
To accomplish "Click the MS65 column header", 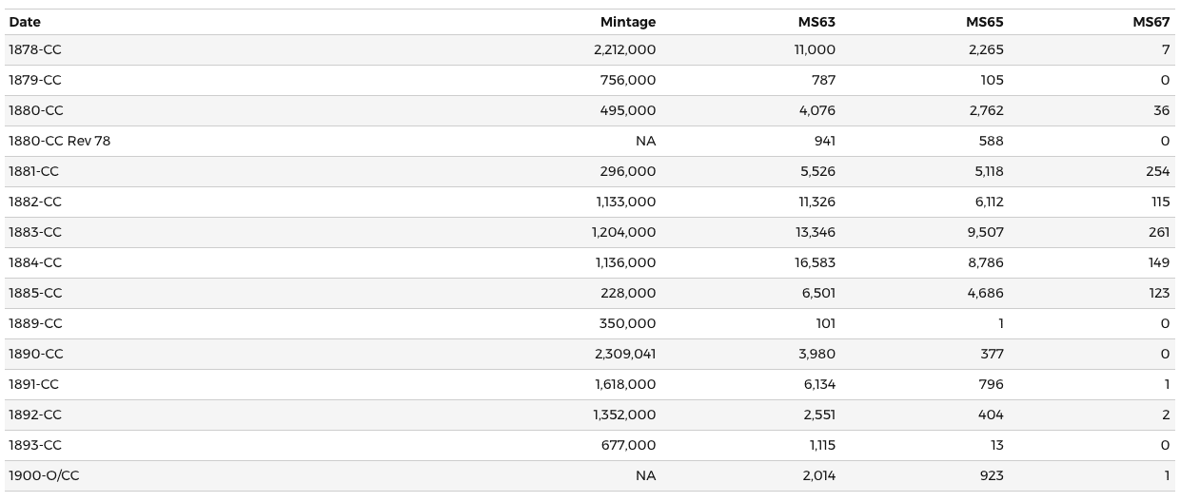I will coord(984,22).
